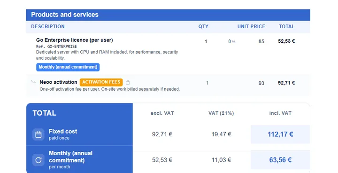Click the sub-item arrow before Neoo activation
The width and height of the screenshot is (338, 173).
click(x=33, y=82)
